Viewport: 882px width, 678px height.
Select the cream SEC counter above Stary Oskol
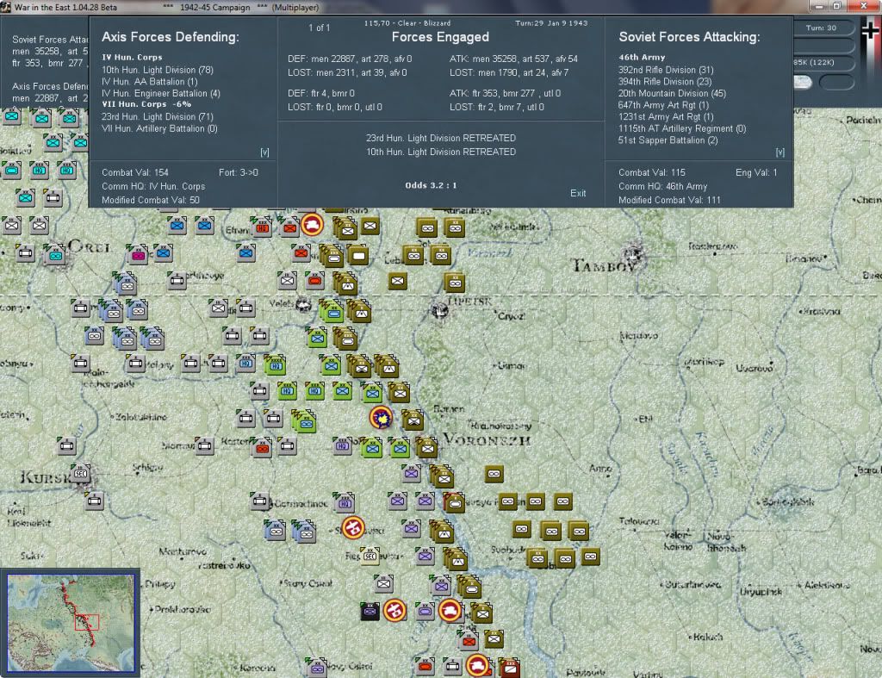(x=370, y=556)
